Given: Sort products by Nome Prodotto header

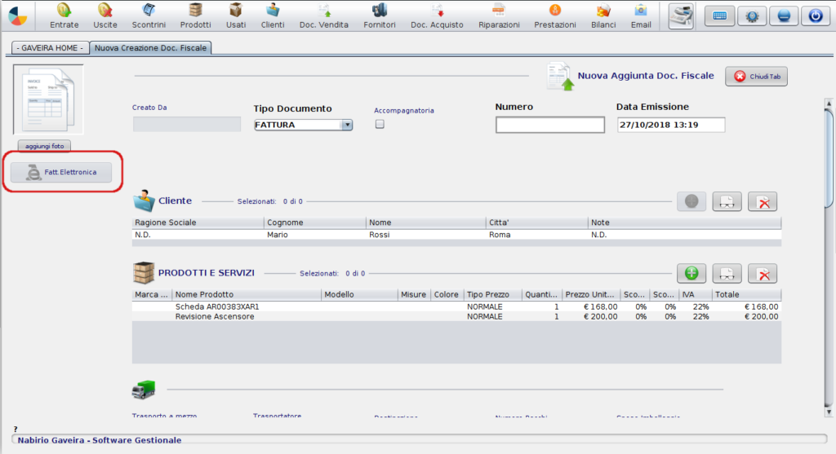Looking at the screenshot, I should tap(247, 294).
